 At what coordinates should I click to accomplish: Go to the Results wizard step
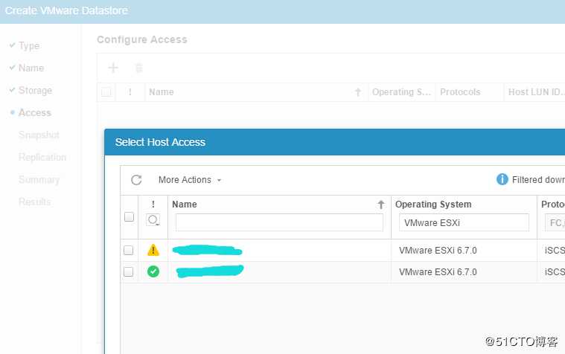(34, 202)
